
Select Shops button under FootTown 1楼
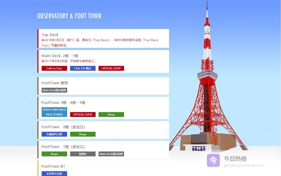54,154
